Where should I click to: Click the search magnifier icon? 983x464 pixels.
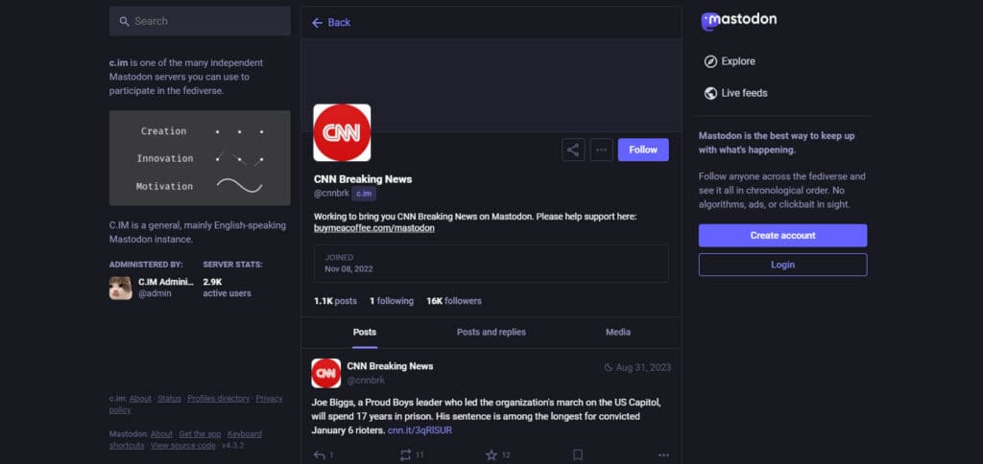point(124,21)
